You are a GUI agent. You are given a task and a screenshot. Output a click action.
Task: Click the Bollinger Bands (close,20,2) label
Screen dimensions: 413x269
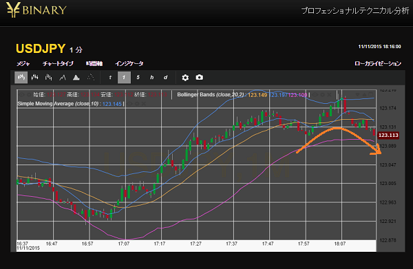click(211, 94)
